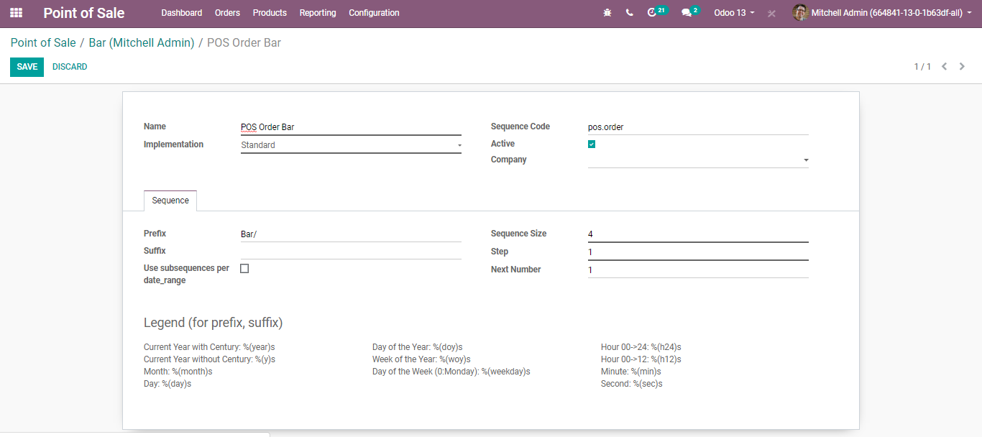
Task: Click the phone call icon
Action: pyautogui.click(x=630, y=13)
